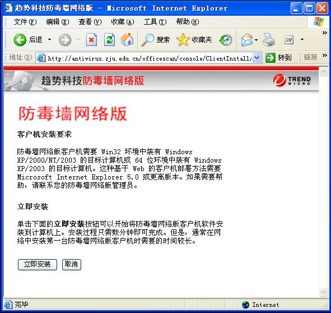The height and width of the screenshot is (313, 331).
Task: Open the 搜索 search magnifier
Action: [x=155, y=40]
